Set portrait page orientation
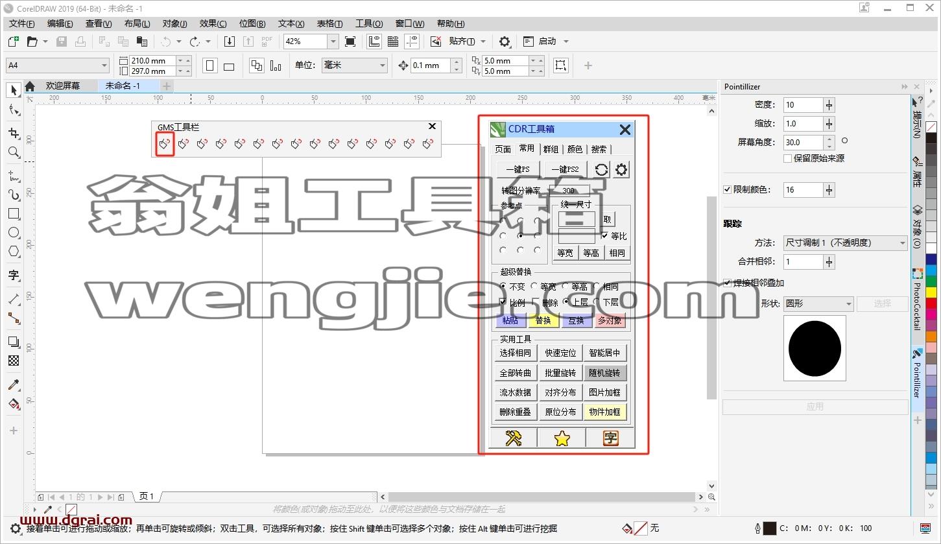This screenshot has height=544, width=941. pyautogui.click(x=210, y=65)
